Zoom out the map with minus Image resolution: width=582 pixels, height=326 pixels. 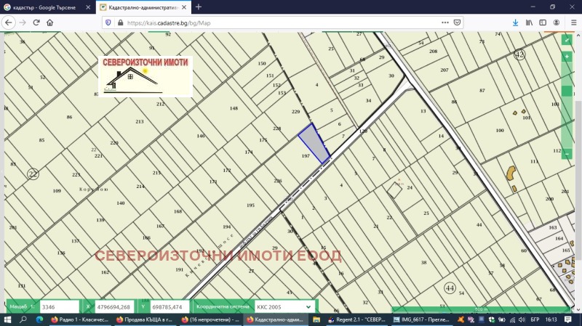[567, 154]
